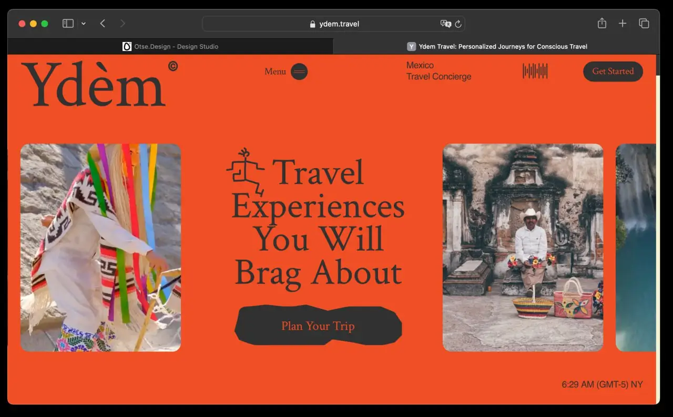Click the ydem.travel address bar
Screen dimensions: 673x417
point(334,24)
